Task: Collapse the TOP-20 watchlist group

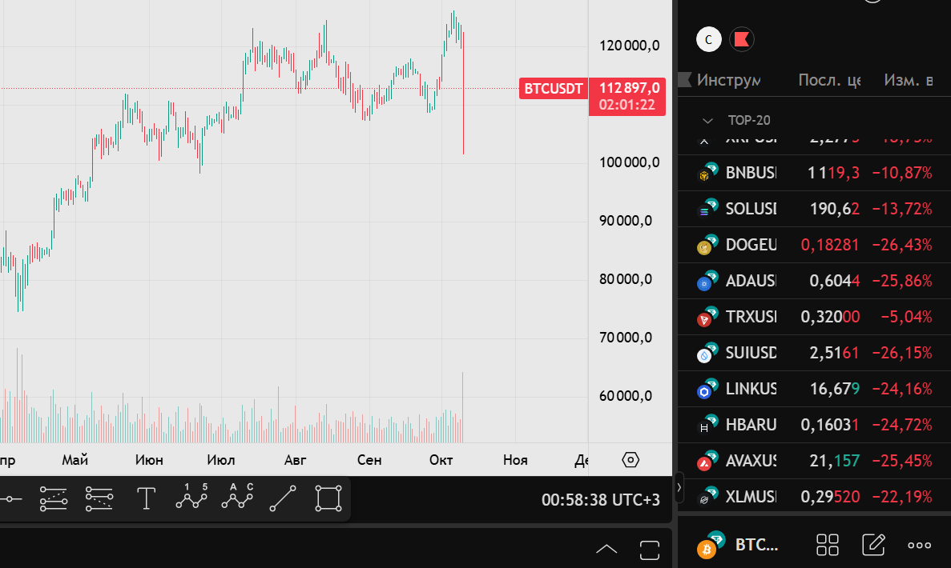Action: (707, 121)
